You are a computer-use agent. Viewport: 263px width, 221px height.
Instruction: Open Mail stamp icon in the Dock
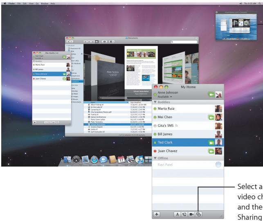click(x=85, y=160)
